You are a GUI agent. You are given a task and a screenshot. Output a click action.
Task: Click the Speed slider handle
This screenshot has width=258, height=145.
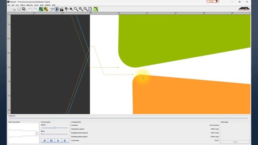point(55,128)
